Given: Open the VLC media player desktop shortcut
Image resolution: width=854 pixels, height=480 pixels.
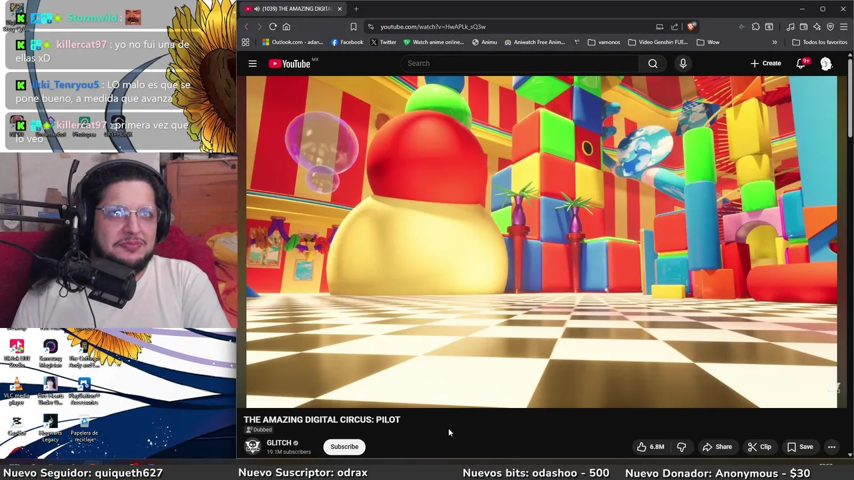Looking at the screenshot, I should coord(17,392).
